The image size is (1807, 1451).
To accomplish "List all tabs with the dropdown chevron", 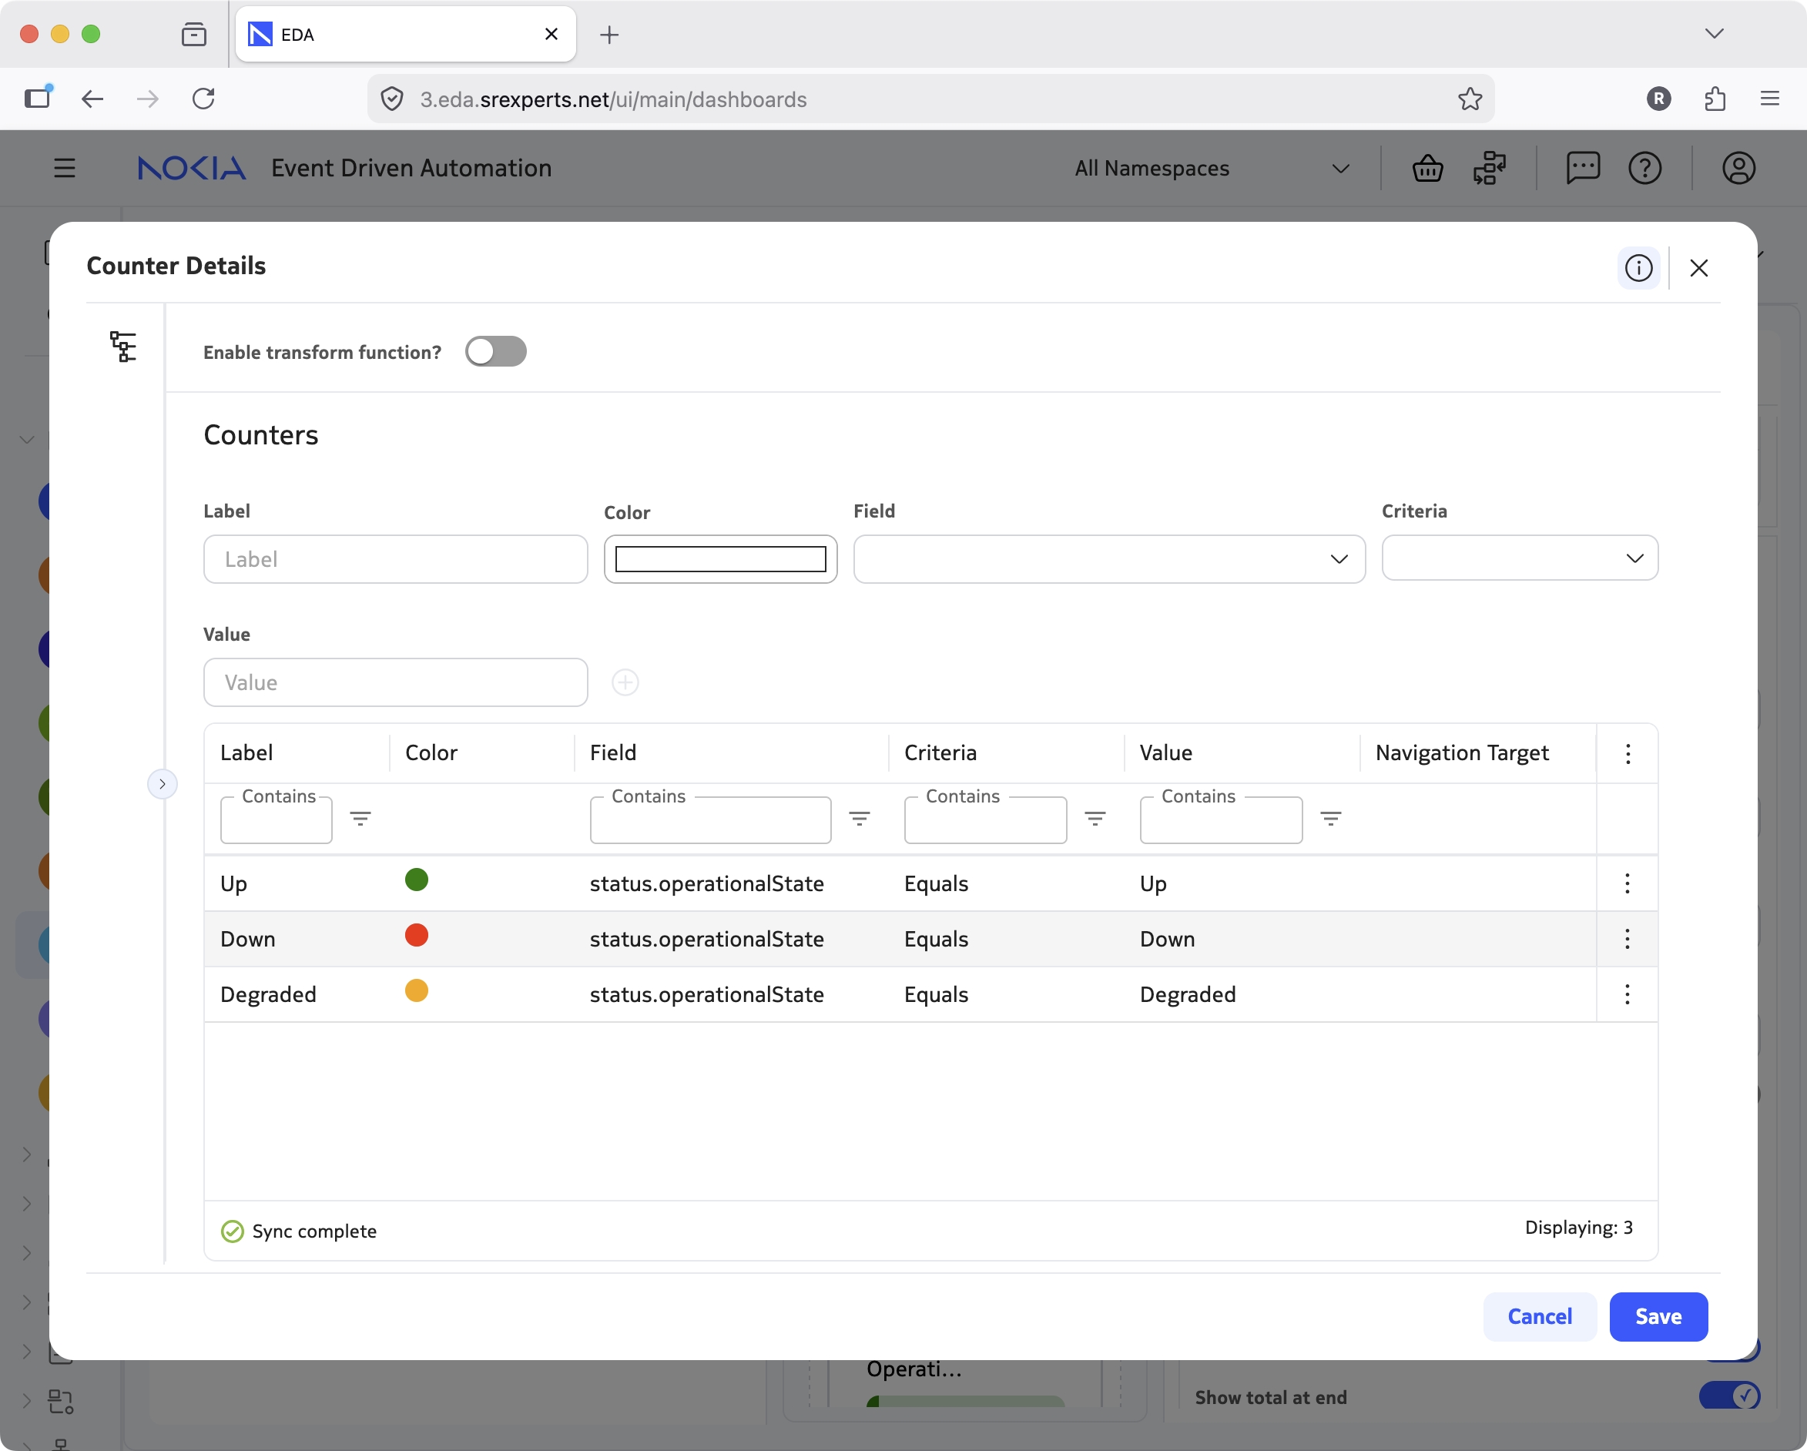I will pos(1714,34).
